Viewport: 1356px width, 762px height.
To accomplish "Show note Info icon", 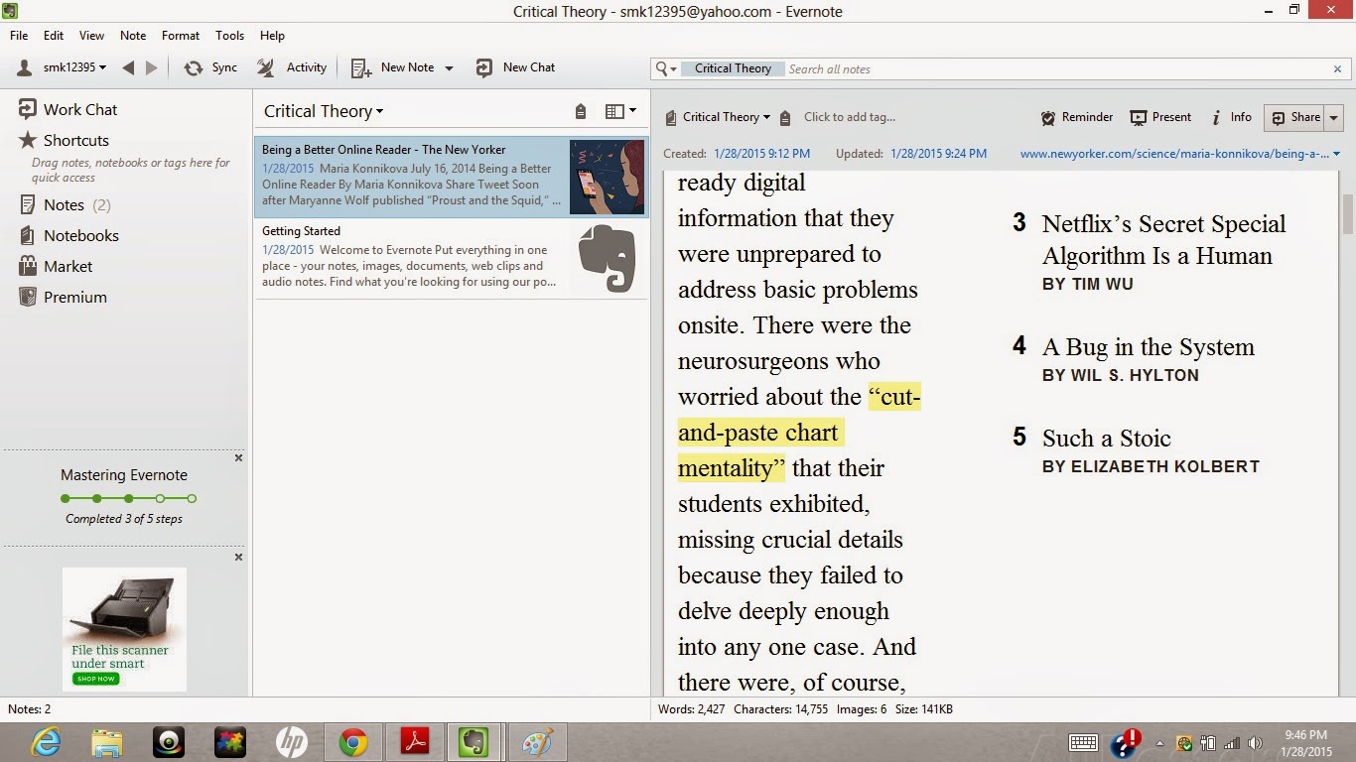I will click(1216, 117).
